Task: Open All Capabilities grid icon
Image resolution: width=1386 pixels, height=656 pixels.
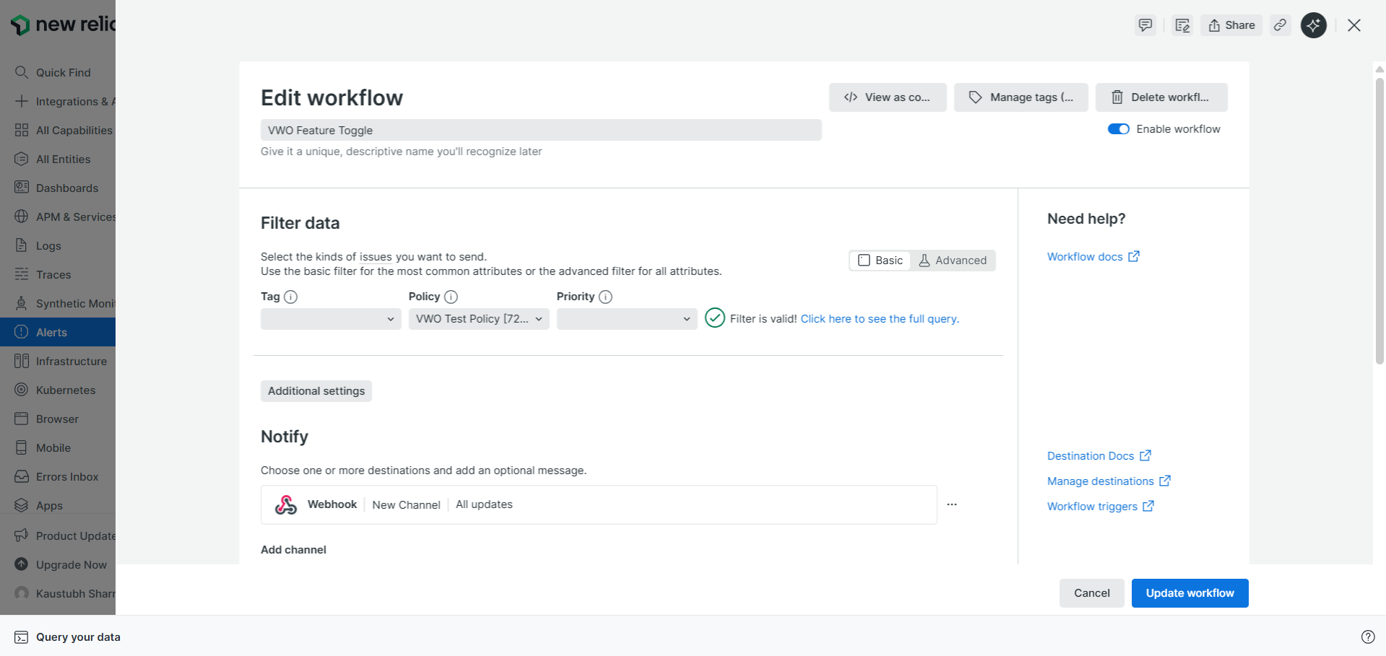Action: coord(22,130)
